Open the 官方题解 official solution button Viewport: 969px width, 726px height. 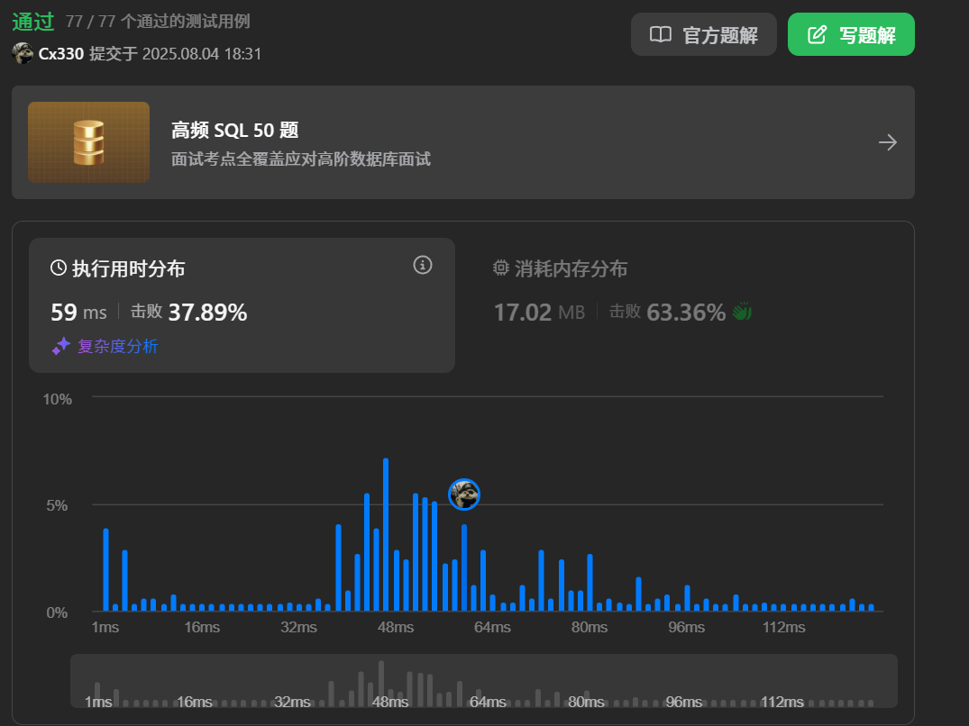pyautogui.click(x=703, y=34)
